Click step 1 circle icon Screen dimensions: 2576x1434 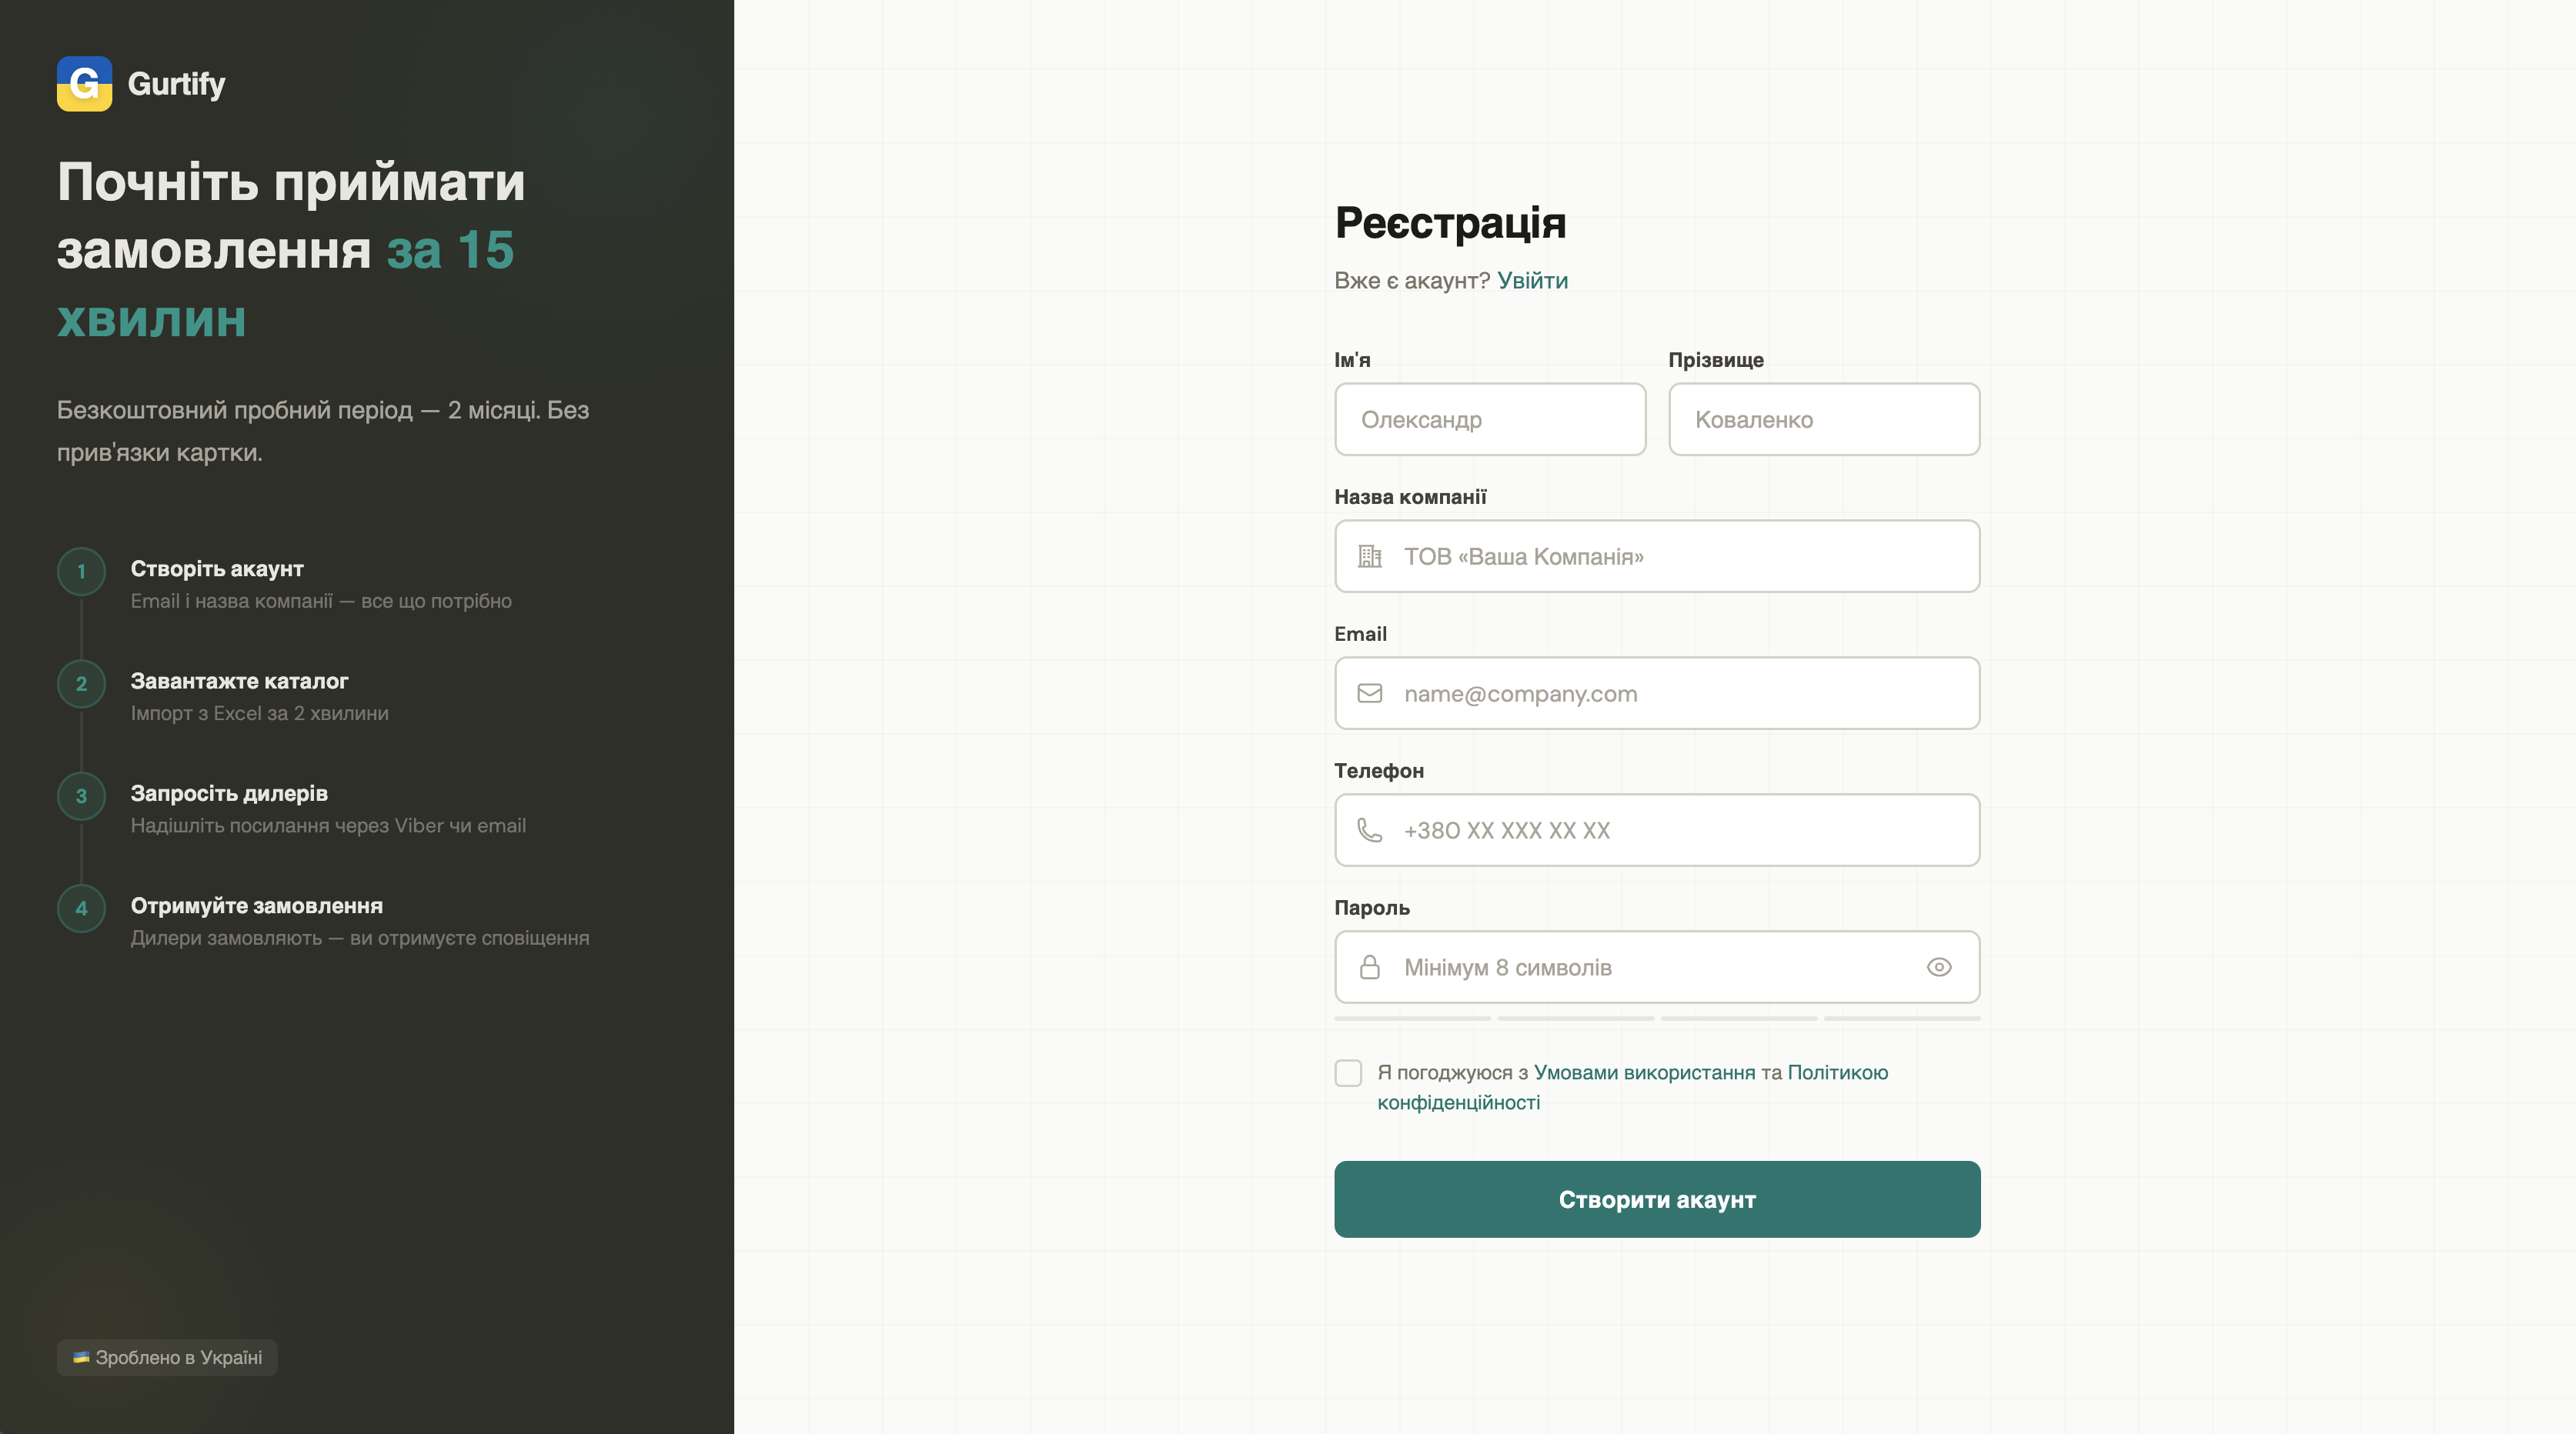point(81,572)
